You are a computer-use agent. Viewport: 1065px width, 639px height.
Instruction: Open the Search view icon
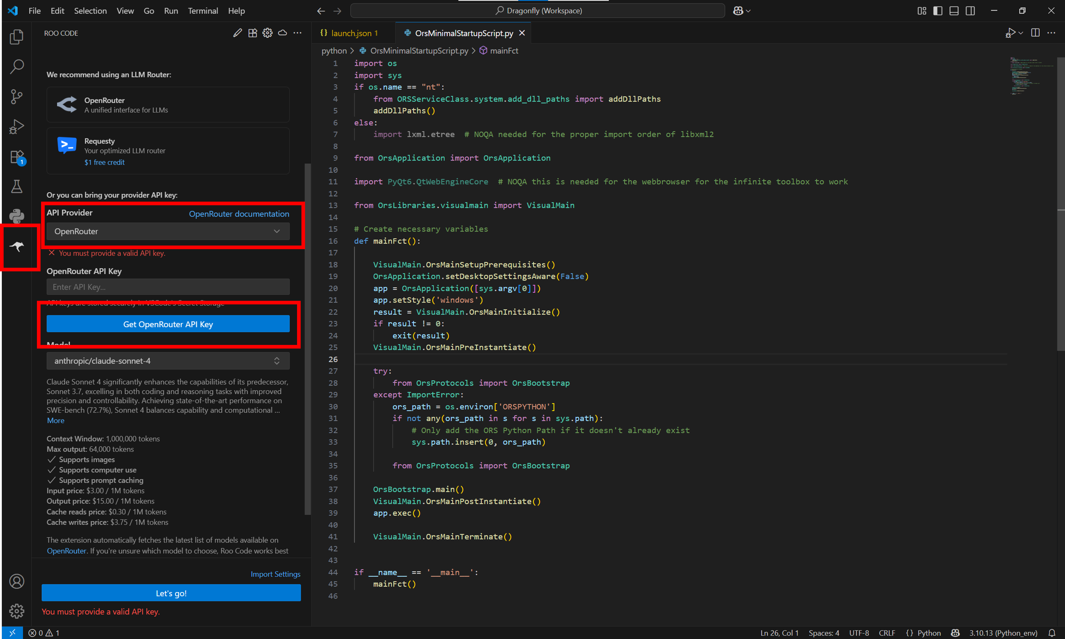click(x=17, y=66)
